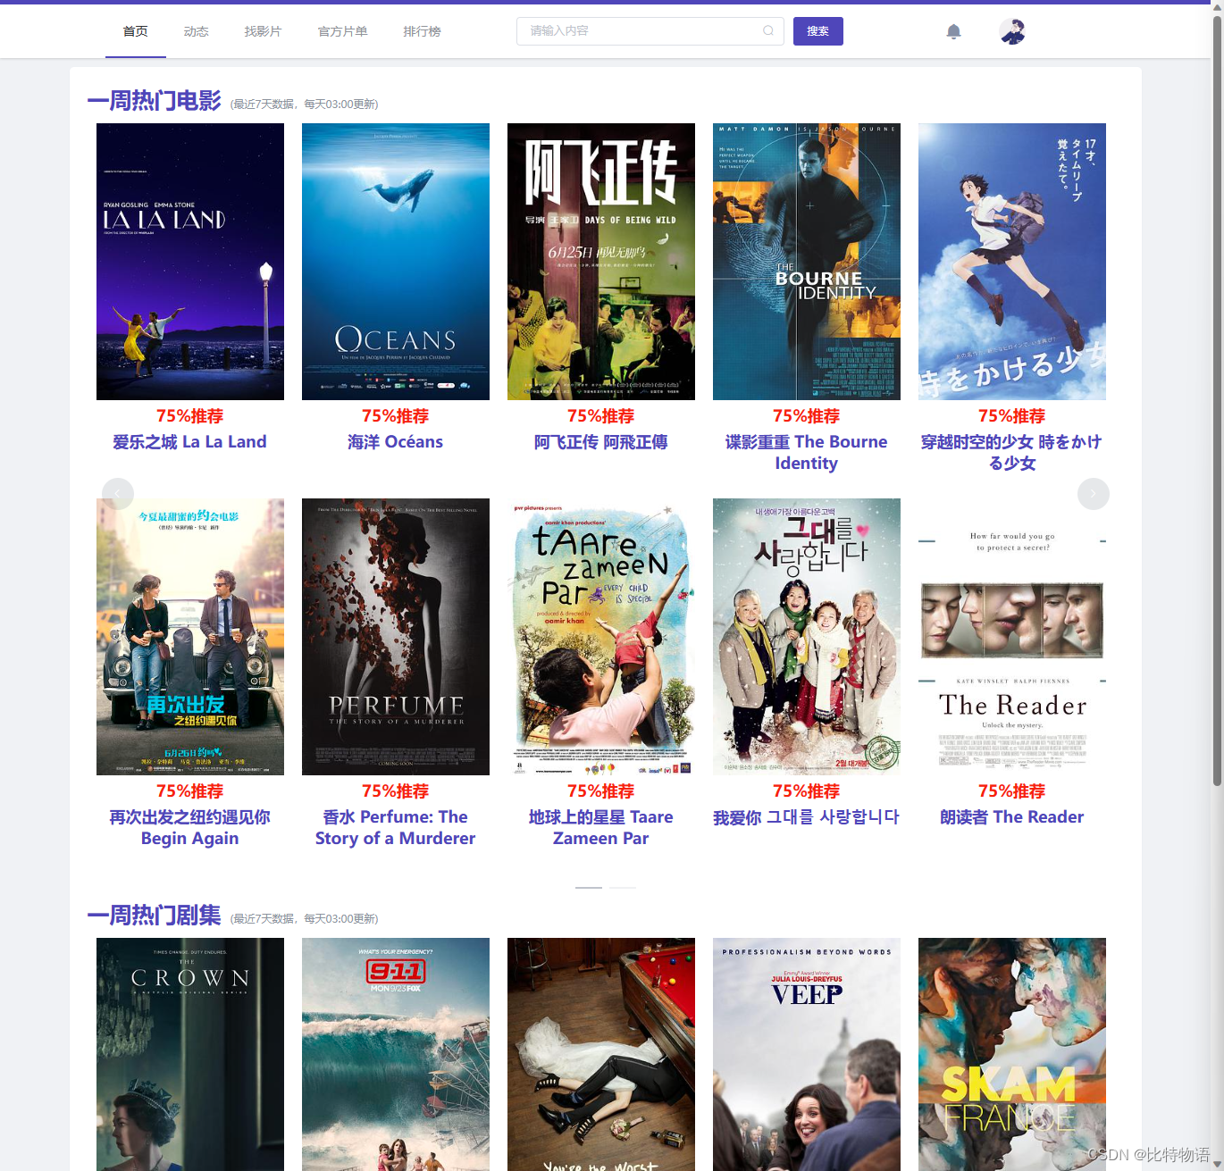Open the La La Land poster
The height and width of the screenshot is (1171, 1224).
point(190,262)
